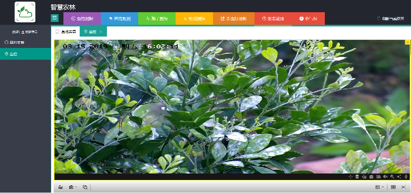
Task: Open the orange 杀虫灯控制 nav tab
Action: pos(233,19)
